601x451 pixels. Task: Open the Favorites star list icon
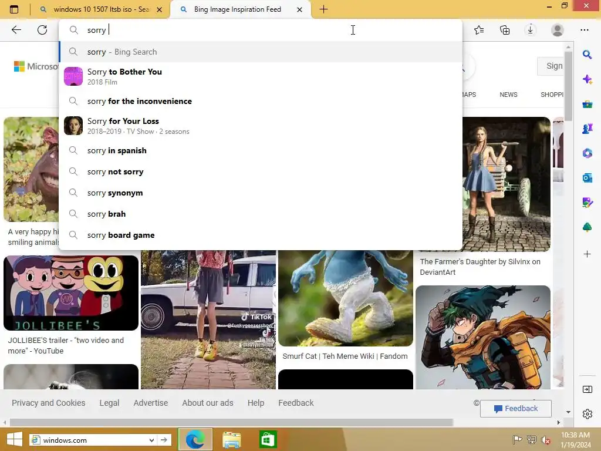(x=479, y=30)
